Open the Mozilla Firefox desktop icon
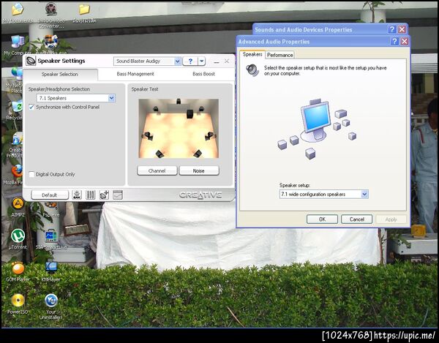Viewport: 439px width, 343px height. 16,175
